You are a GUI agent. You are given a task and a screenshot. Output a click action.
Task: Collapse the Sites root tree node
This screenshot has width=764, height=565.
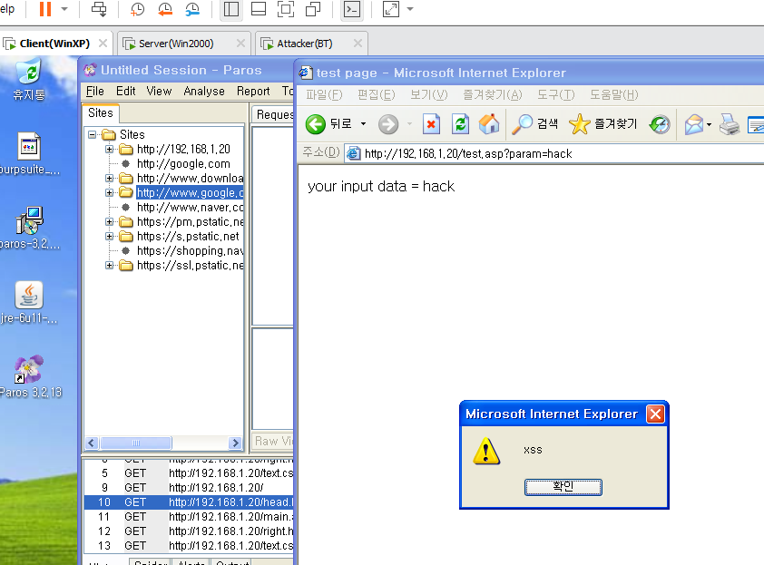coord(92,134)
